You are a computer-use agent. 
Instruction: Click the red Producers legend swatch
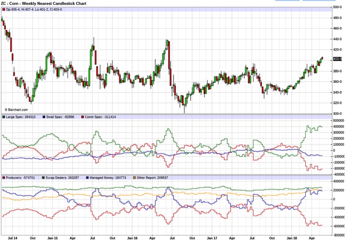[3, 178]
